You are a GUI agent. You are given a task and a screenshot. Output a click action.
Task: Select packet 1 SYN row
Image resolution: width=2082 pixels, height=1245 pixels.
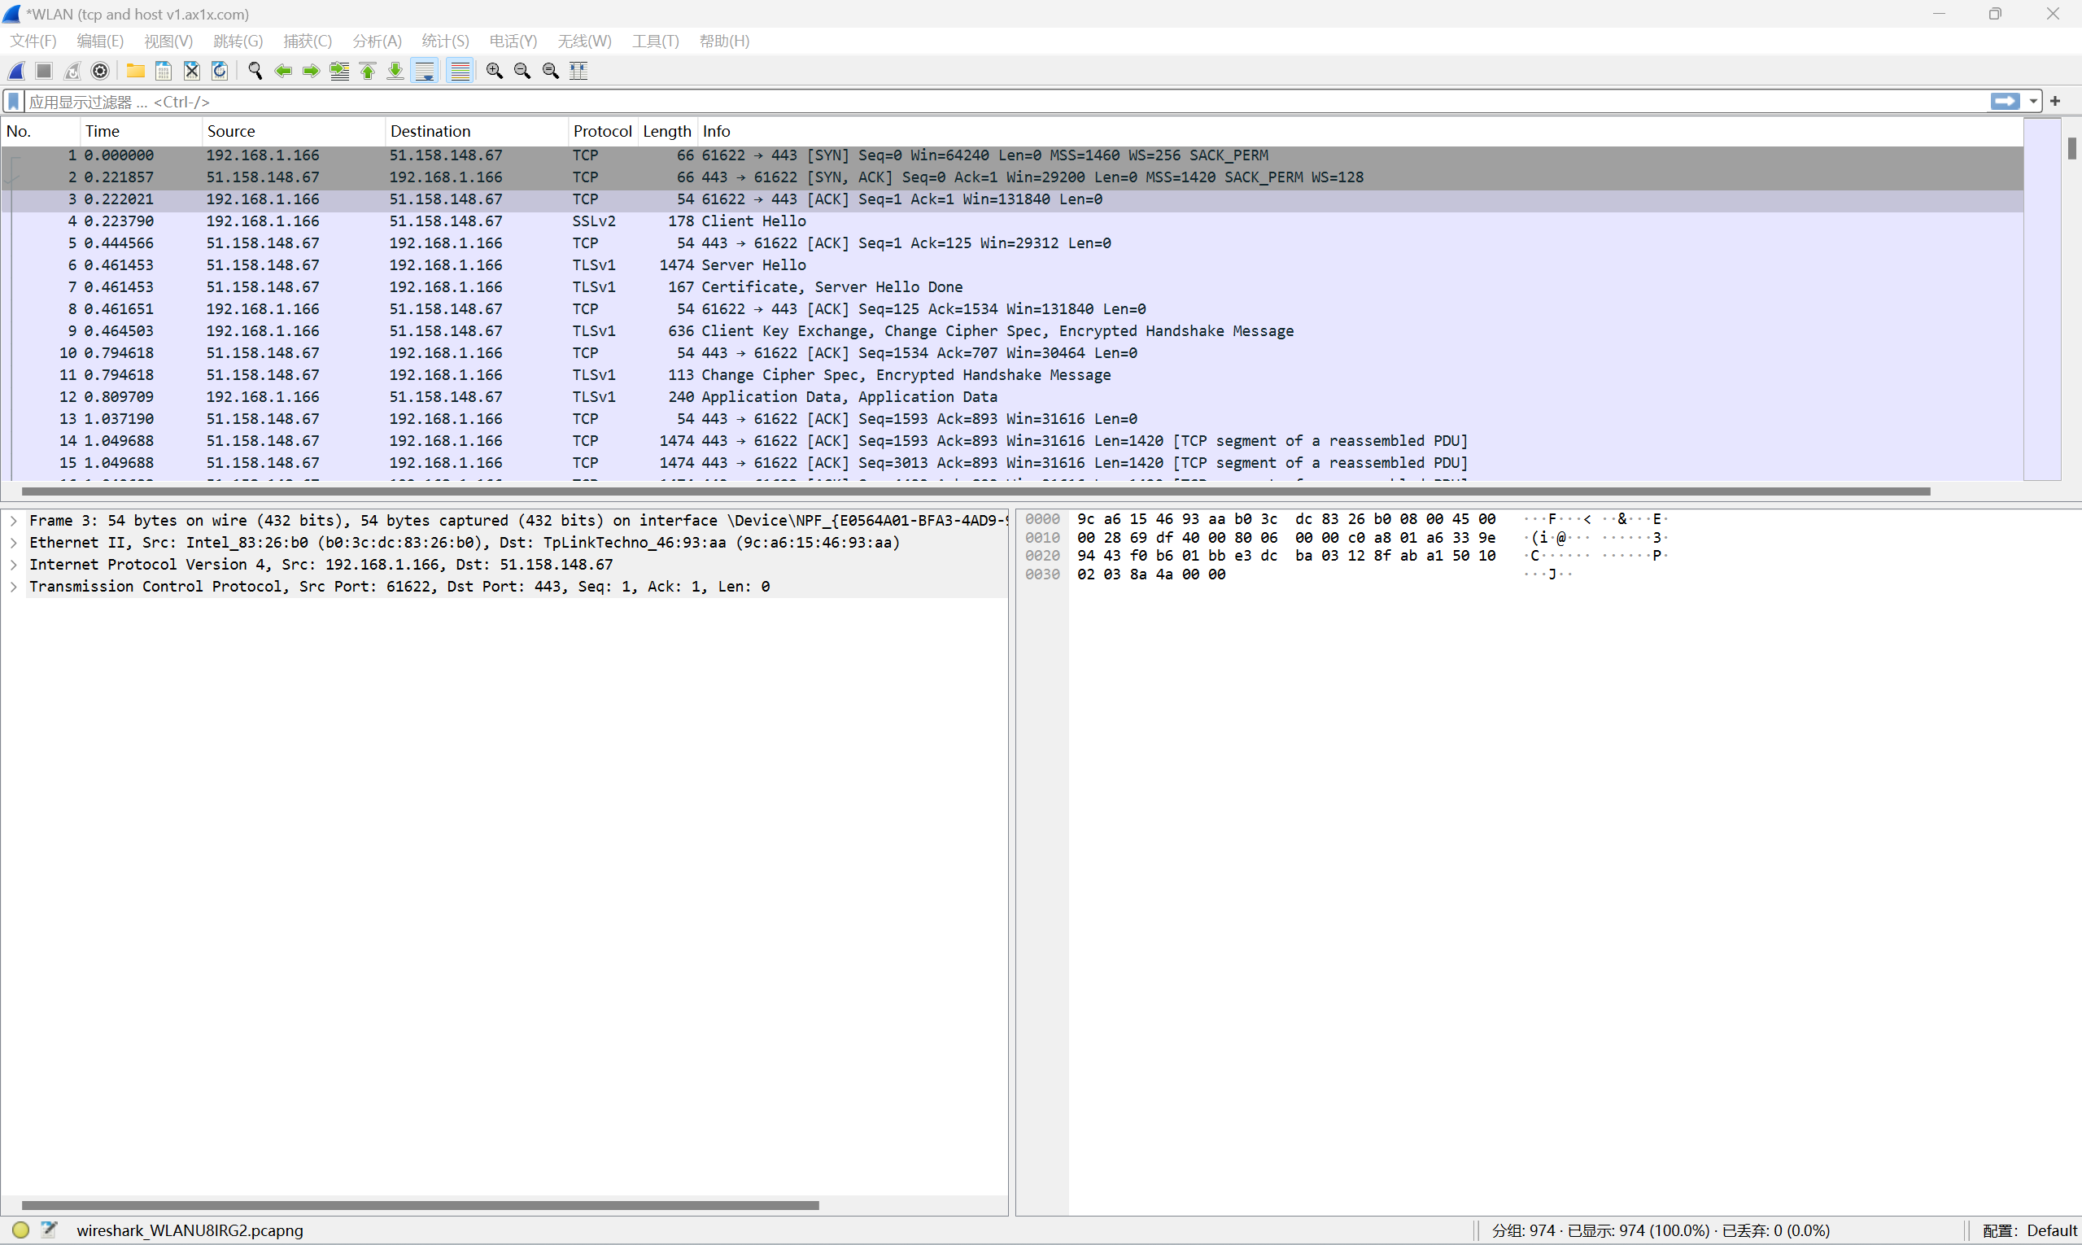[1011, 155]
